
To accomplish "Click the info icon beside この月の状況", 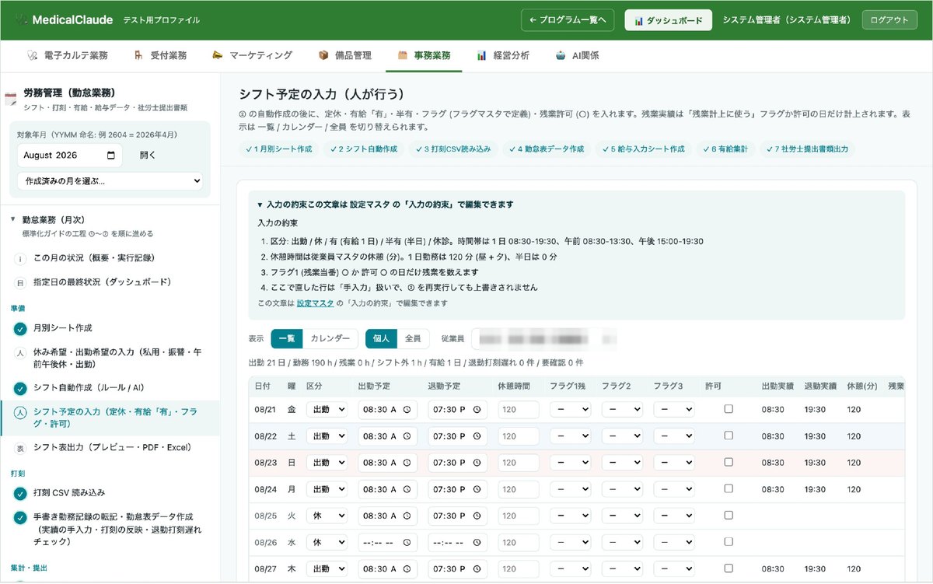I will pyautogui.click(x=20, y=258).
